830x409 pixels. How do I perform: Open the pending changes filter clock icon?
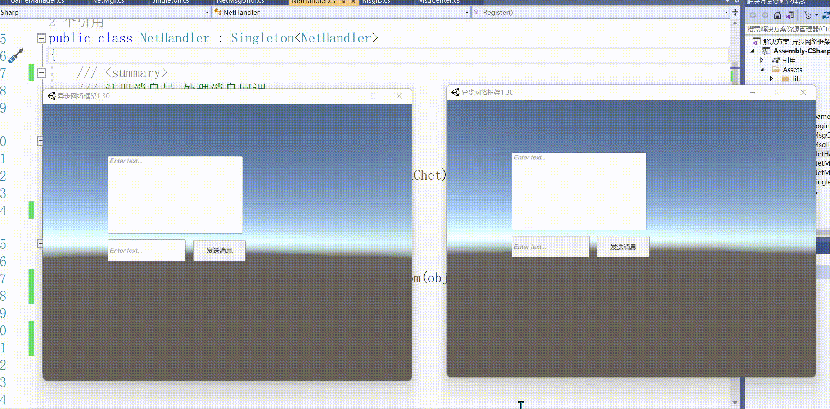[x=808, y=15]
